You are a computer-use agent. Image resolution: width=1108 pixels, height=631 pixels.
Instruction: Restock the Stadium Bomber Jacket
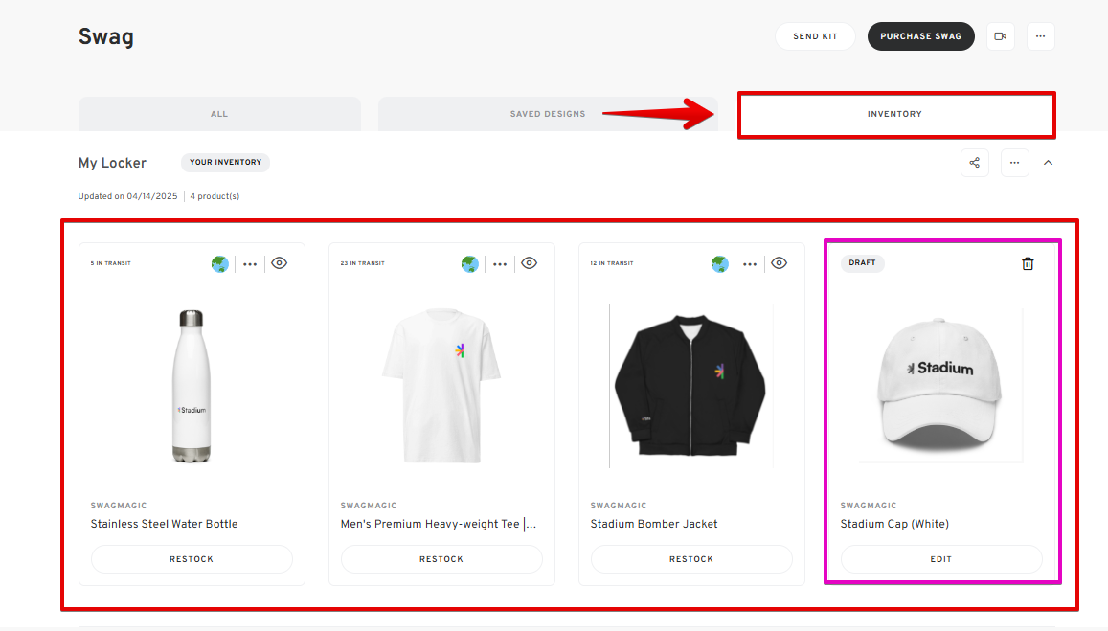click(691, 559)
